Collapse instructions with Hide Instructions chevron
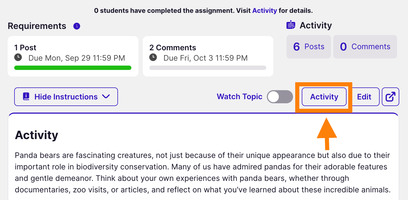Image resolution: width=408 pixels, height=200 pixels. [105, 97]
